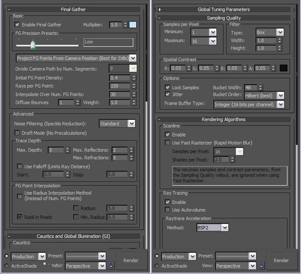Click the Rays per FG Point field
The height and width of the screenshot is (274, 301).
click(121, 86)
